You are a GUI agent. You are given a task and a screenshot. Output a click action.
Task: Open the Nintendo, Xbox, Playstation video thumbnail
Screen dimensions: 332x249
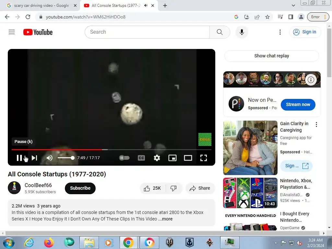[x=250, y=193]
